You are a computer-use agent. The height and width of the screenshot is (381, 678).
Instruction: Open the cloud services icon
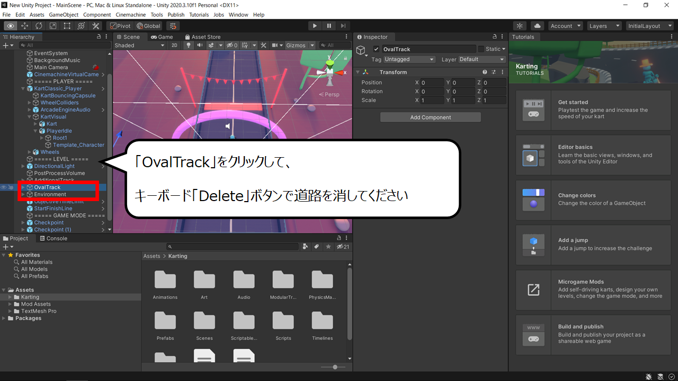537,26
